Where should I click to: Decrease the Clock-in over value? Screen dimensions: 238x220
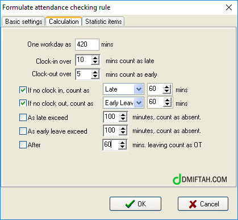(95, 63)
